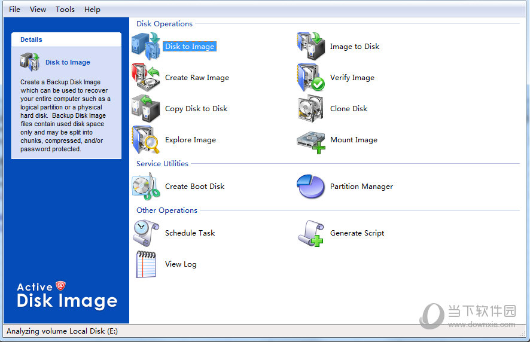Click the Clone Disk icon
This screenshot has height=342, width=530.
(x=310, y=108)
